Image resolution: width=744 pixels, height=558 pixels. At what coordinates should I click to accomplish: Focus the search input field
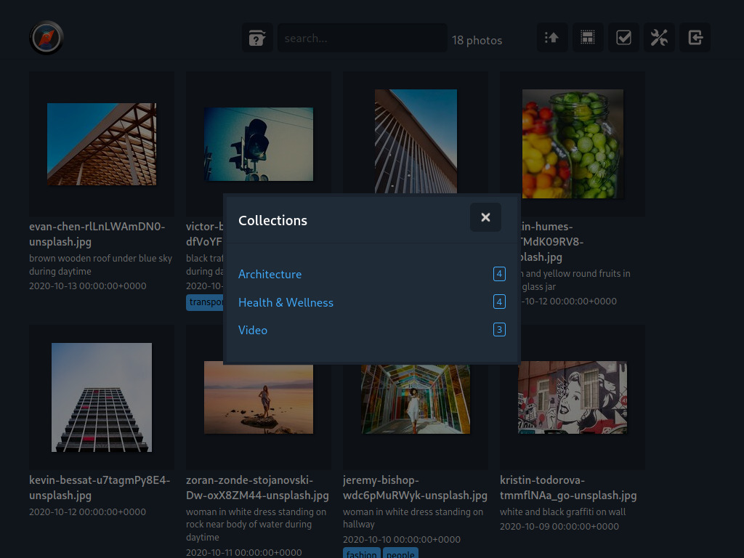363,38
